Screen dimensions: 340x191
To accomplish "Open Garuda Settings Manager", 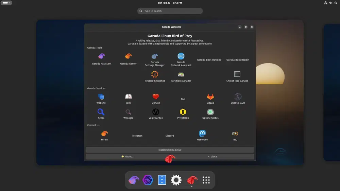I will pyautogui.click(x=155, y=59).
